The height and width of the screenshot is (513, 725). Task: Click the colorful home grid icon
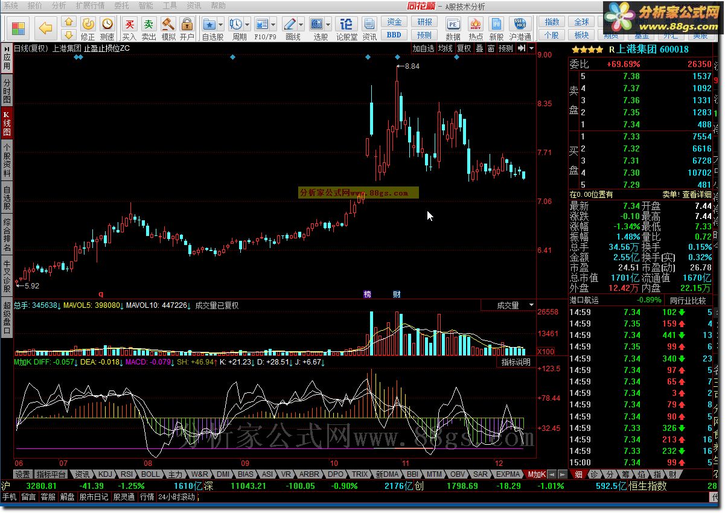pos(19,28)
